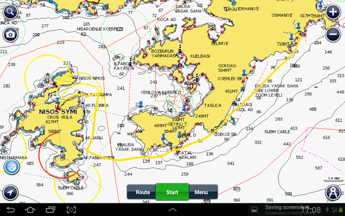Tap the red boat position marker on Symi
The image size is (345, 216).
[x=58, y=108]
